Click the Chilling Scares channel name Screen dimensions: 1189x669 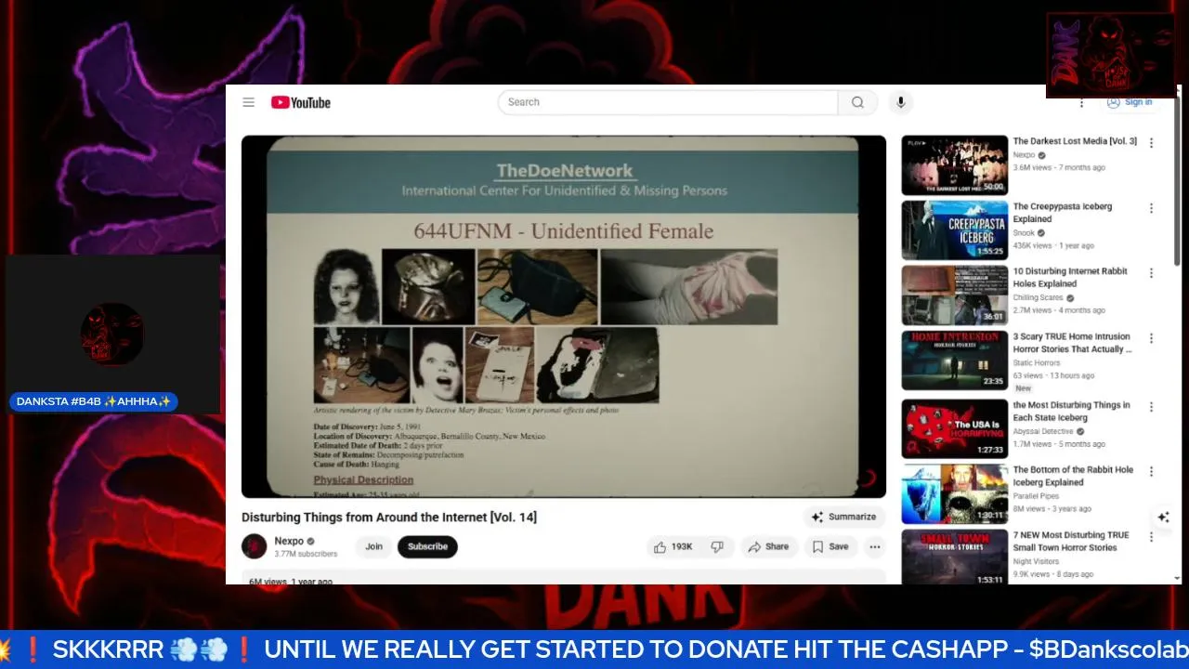(1039, 298)
